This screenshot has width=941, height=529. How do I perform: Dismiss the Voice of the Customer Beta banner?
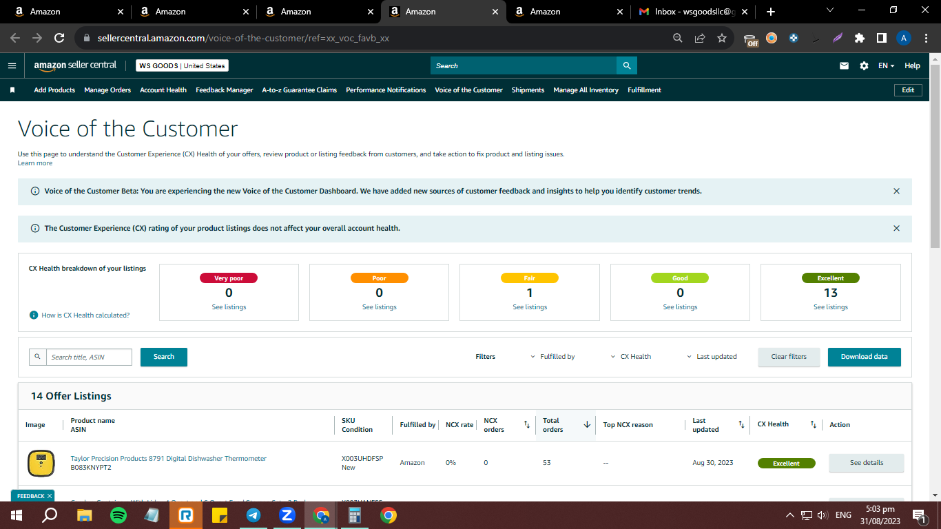(x=896, y=191)
